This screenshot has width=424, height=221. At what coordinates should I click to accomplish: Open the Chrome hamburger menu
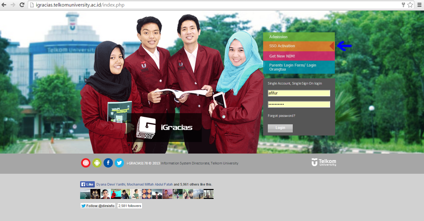[x=419, y=5]
